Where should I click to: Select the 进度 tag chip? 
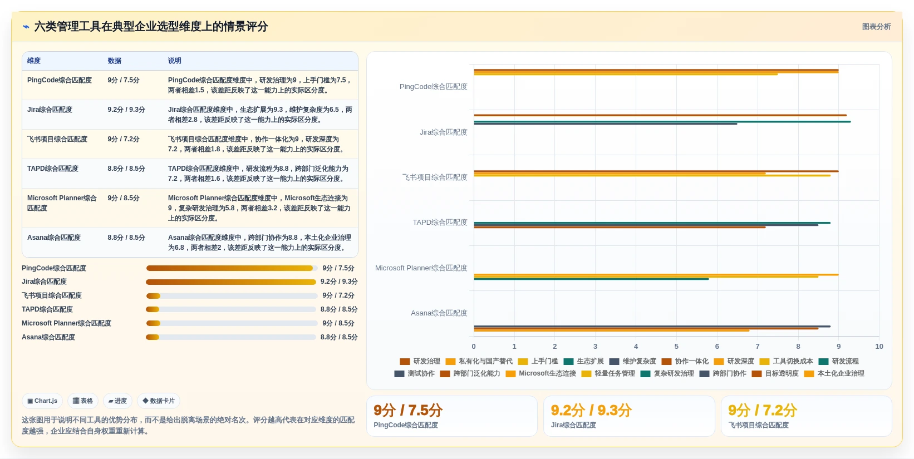coord(117,401)
